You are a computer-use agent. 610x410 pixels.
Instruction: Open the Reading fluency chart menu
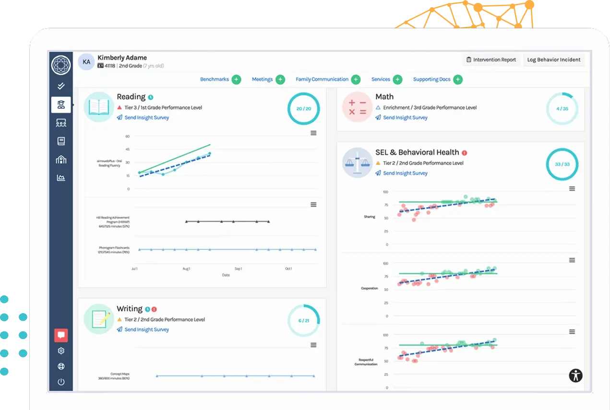pyautogui.click(x=313, y=133)
